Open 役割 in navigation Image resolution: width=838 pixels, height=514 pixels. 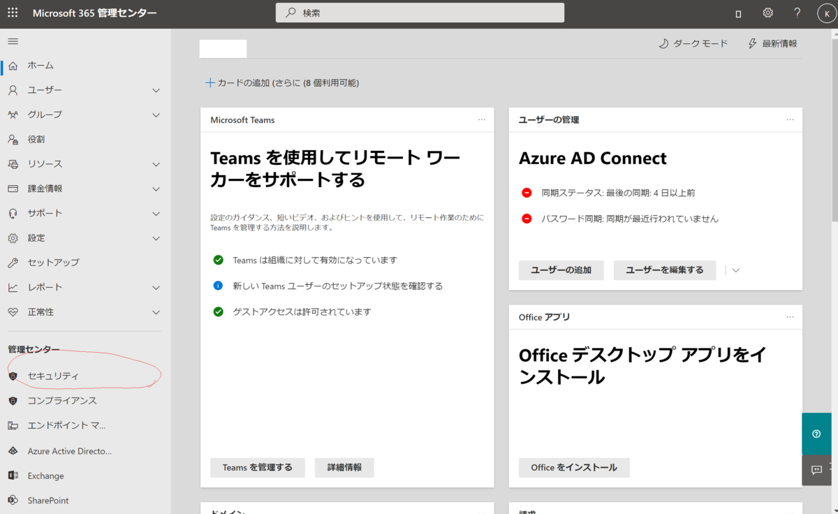point(36,140)
